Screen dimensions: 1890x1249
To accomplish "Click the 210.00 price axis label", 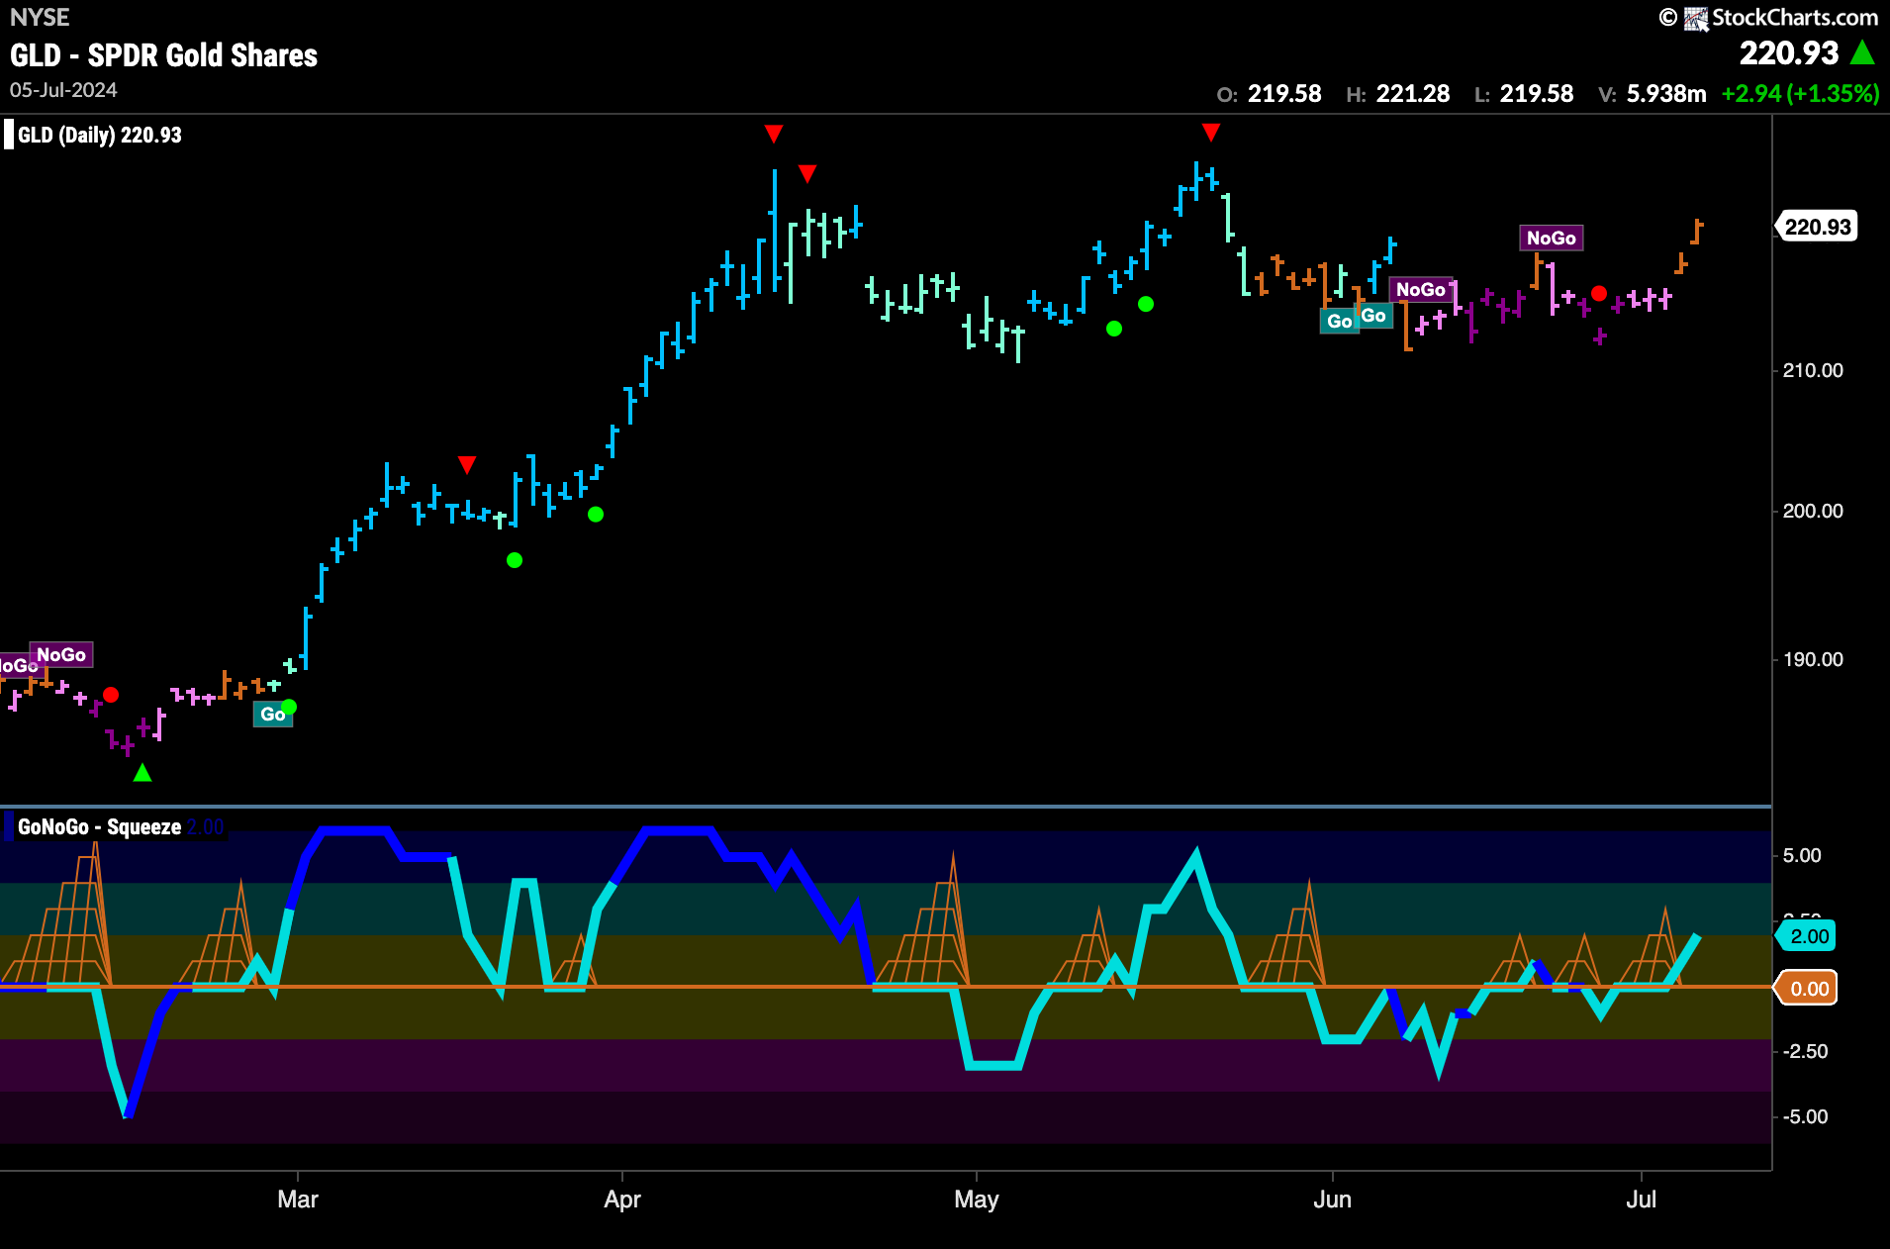I will (x=1813, y=370).
